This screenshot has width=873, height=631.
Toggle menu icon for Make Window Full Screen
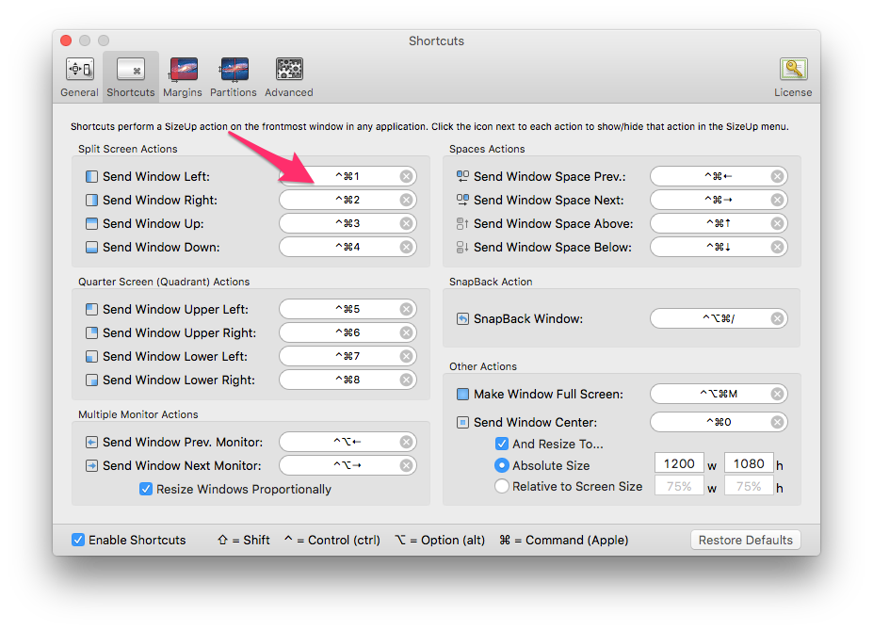point(462,395)
